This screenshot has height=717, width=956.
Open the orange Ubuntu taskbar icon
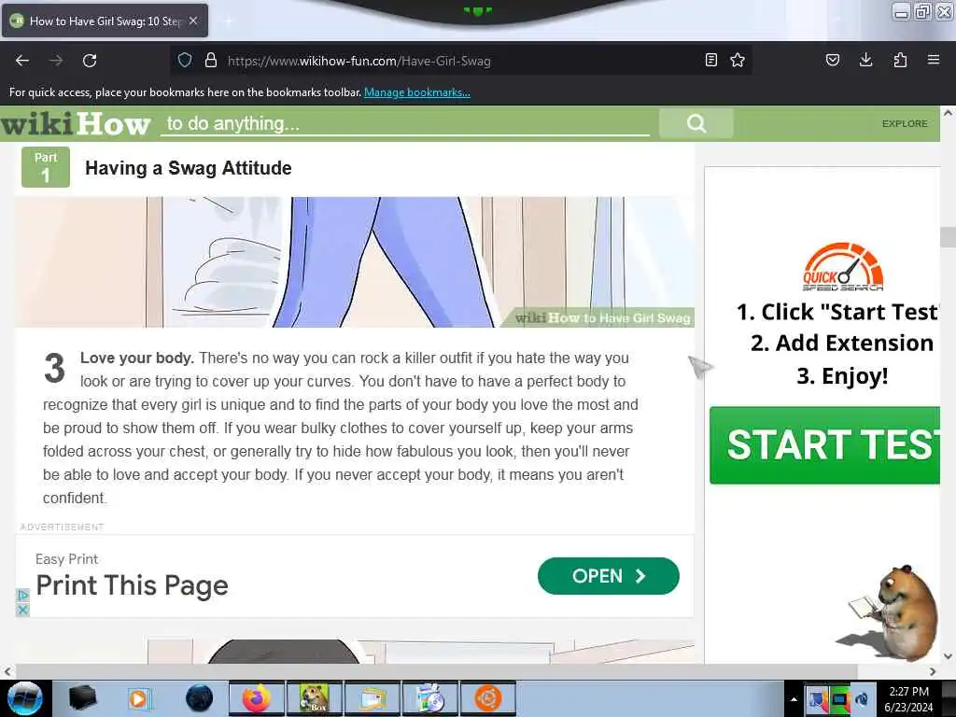(x=488, y=698)
